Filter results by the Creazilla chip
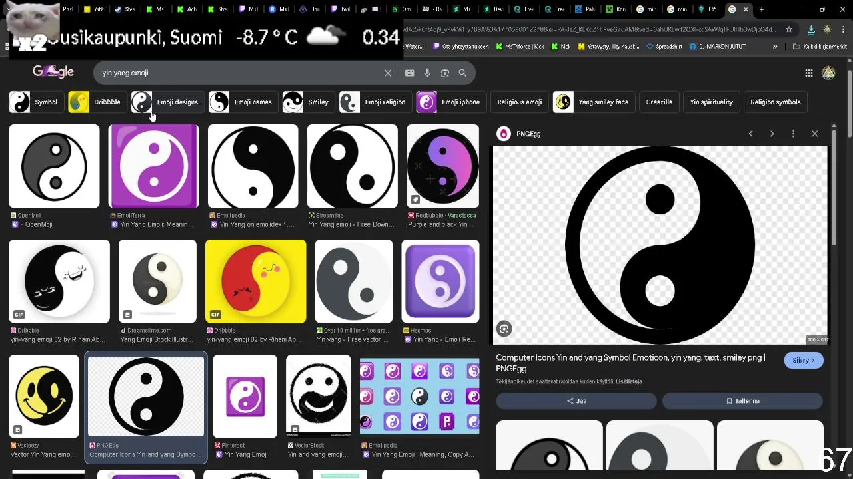 (659, 102)
